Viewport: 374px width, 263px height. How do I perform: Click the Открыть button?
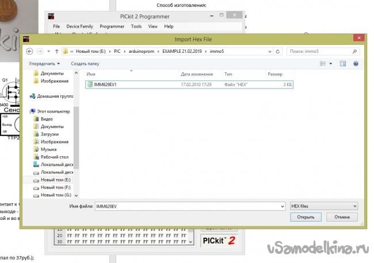306,217
